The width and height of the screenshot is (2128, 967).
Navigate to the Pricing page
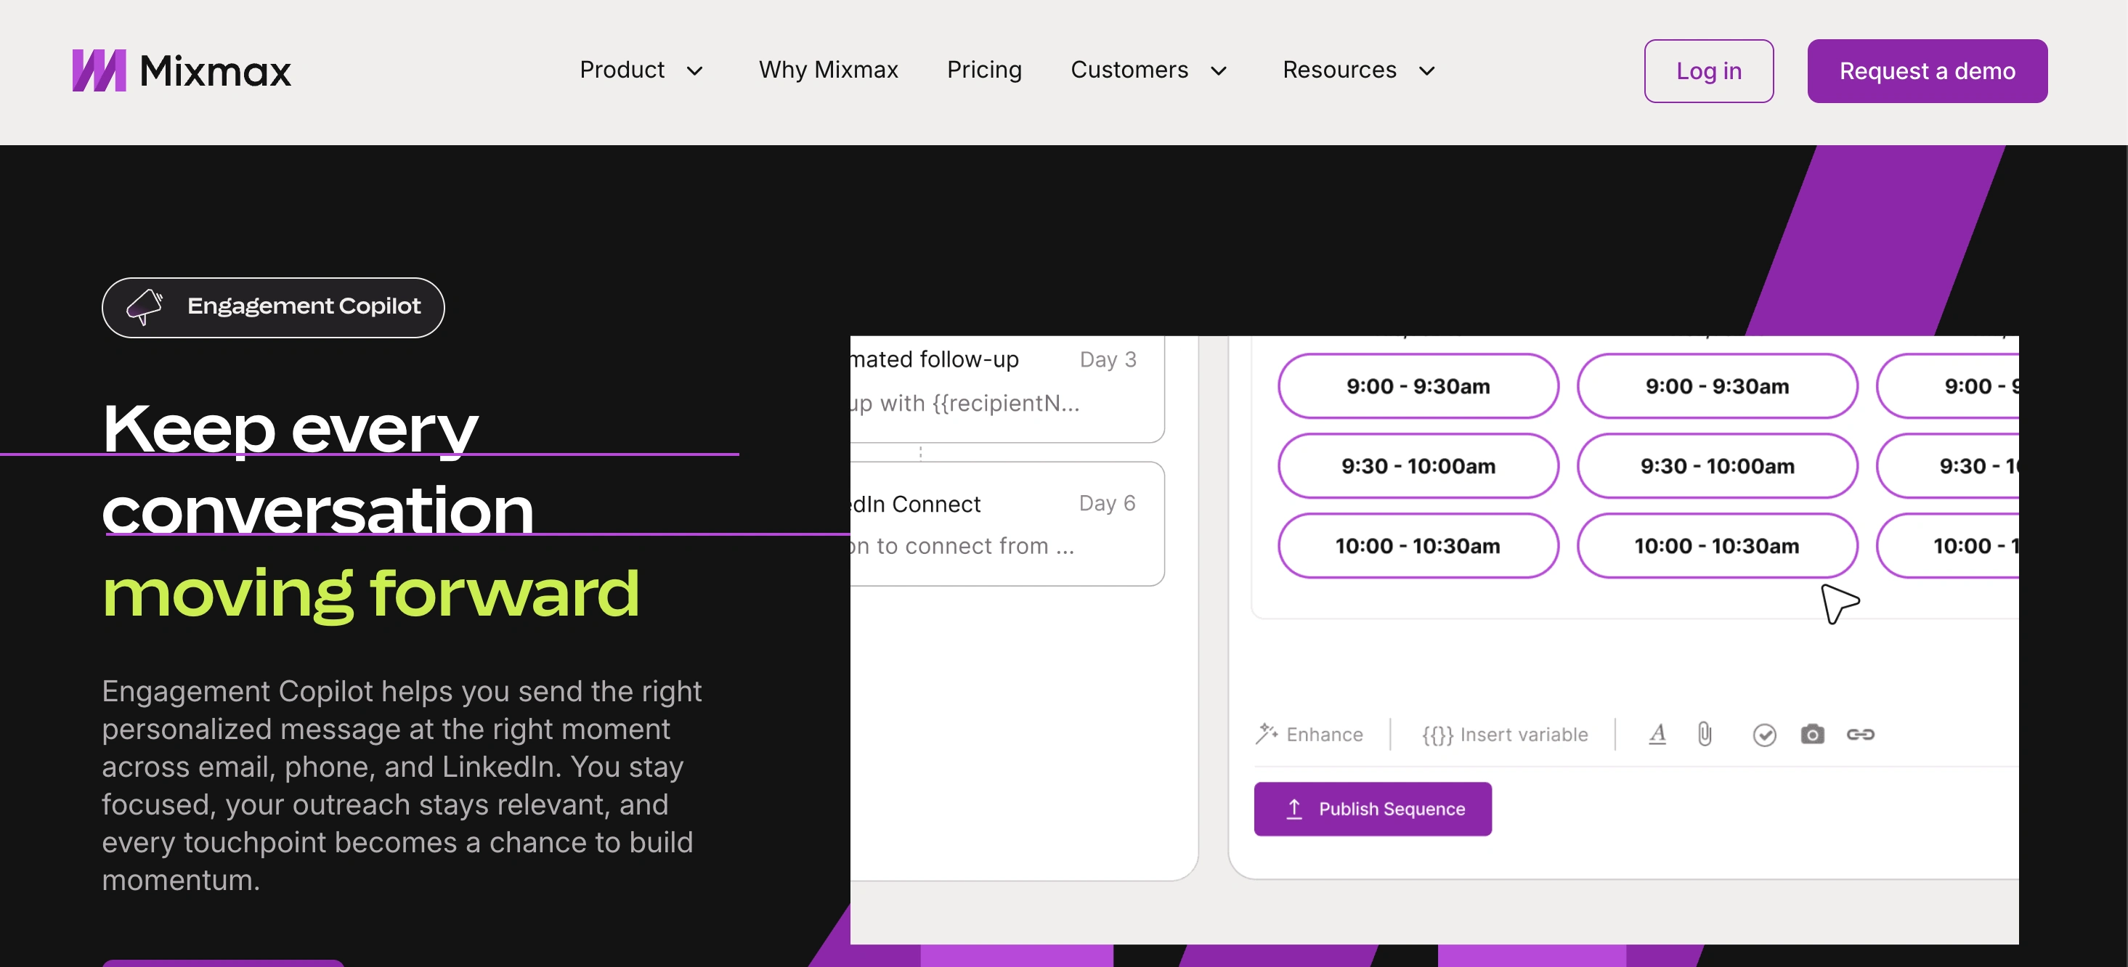point(984,70)
